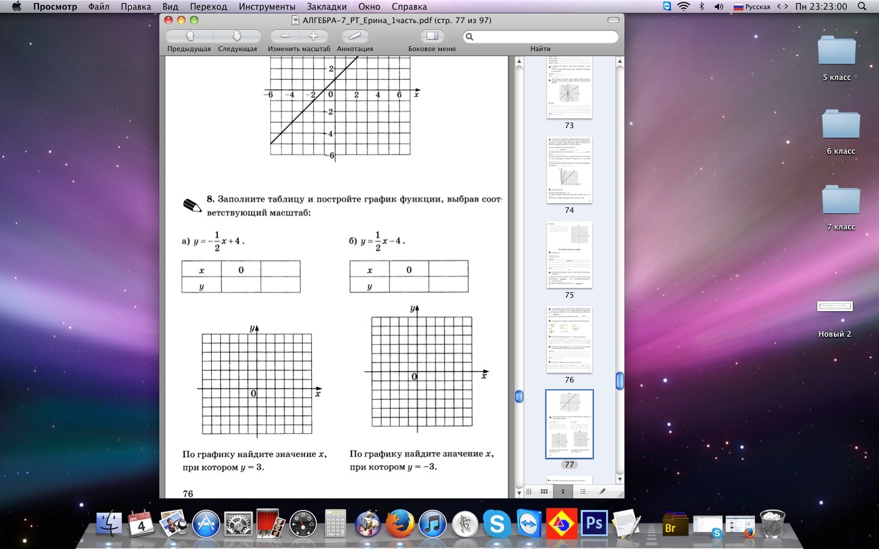
Task: Open the Bluetooth status menu
Action: [702, 7]
